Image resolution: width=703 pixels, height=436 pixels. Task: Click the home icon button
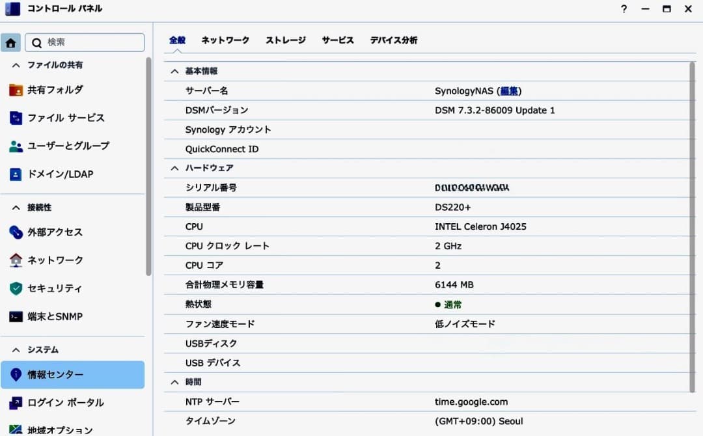(11, 42)
